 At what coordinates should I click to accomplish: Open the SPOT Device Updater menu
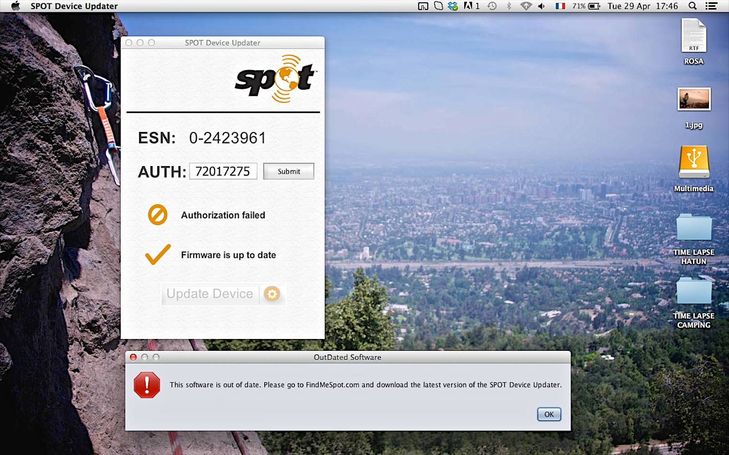point(74,6)
